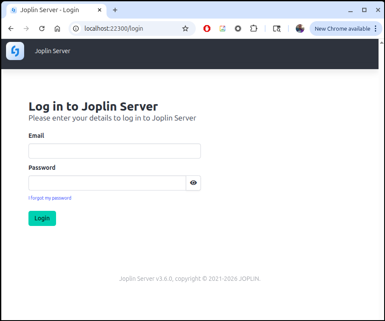Screen dimensions: 385x321
Task: Click the browser back arrow
Action: (x=11, y=29)
